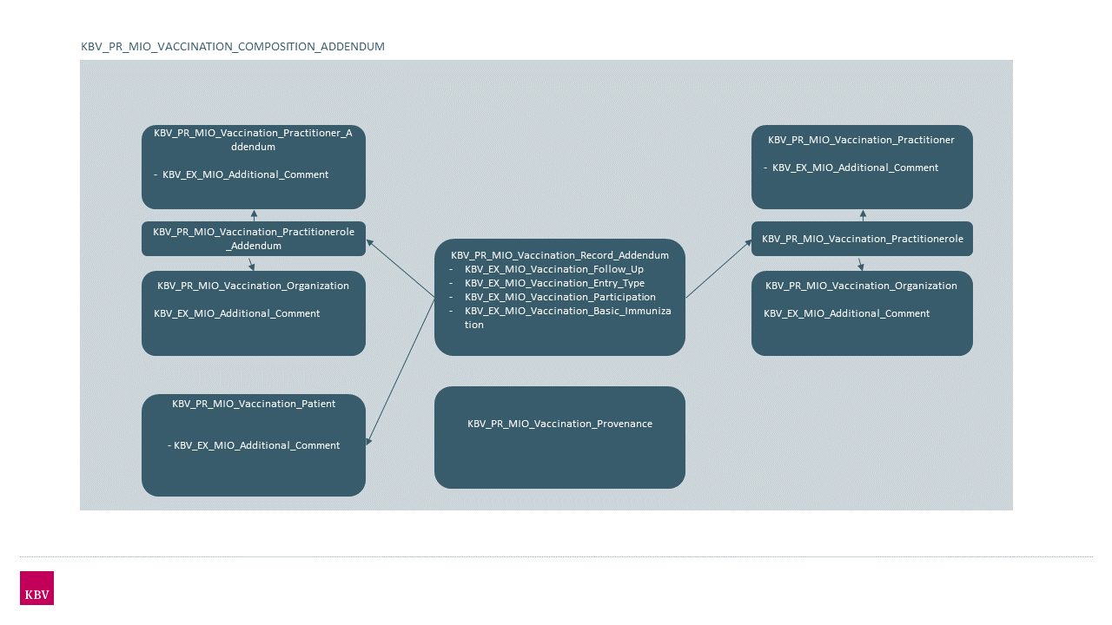Click the KBV_EX_MIO_Vaccination_Follow_Up entry
The height and width of the screenshot is (625, 1112).
[553, 269]
